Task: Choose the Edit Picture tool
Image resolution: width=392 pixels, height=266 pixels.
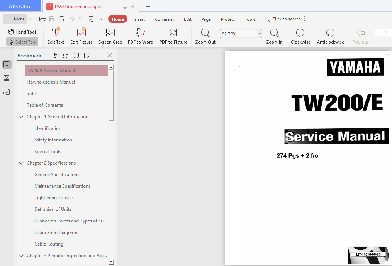Action: click(81, 36)
